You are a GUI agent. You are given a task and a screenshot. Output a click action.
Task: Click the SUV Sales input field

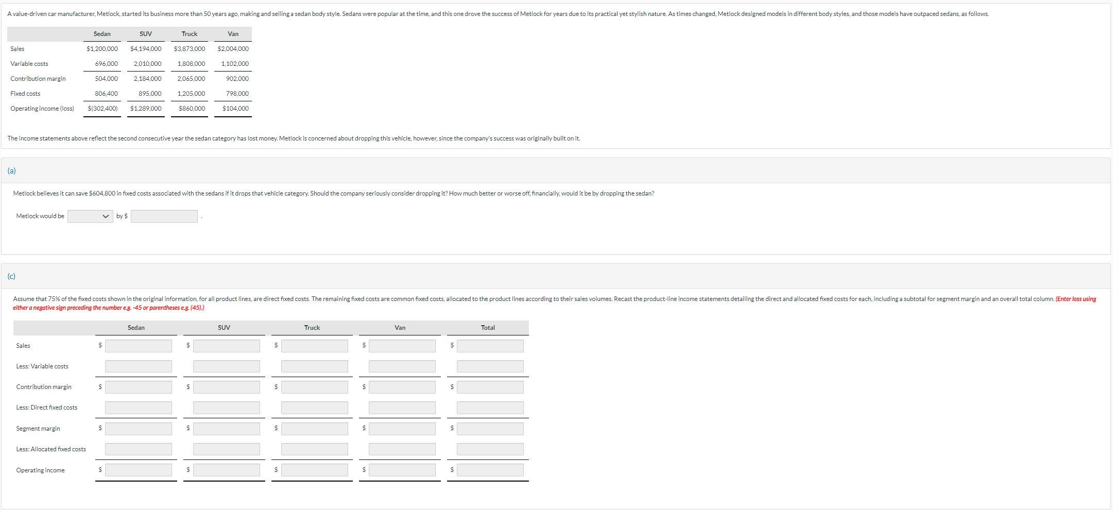[227, 346]
